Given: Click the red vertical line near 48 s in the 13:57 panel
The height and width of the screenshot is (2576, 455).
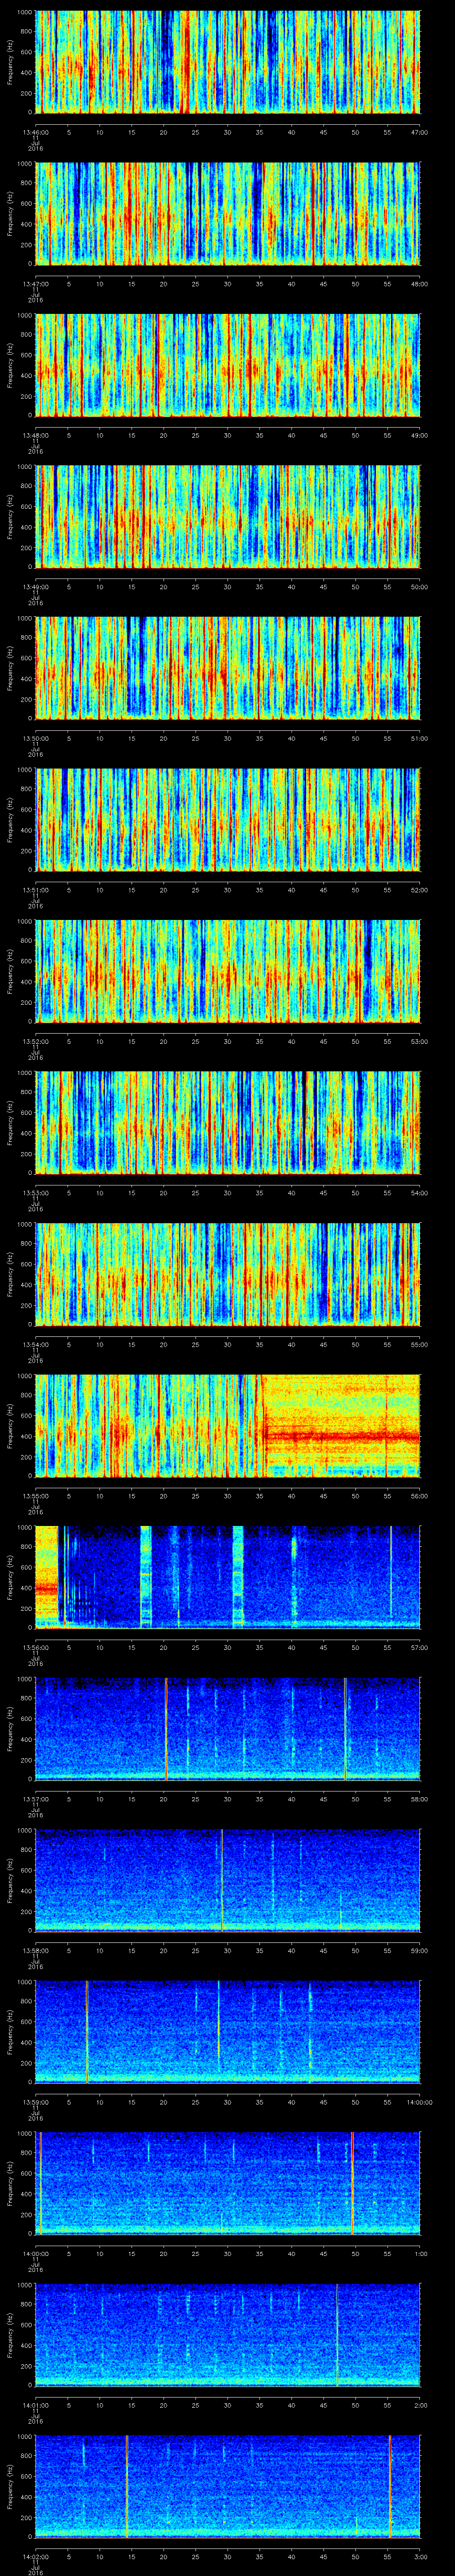Looking at the screenshot, I should click(345, 1728).
